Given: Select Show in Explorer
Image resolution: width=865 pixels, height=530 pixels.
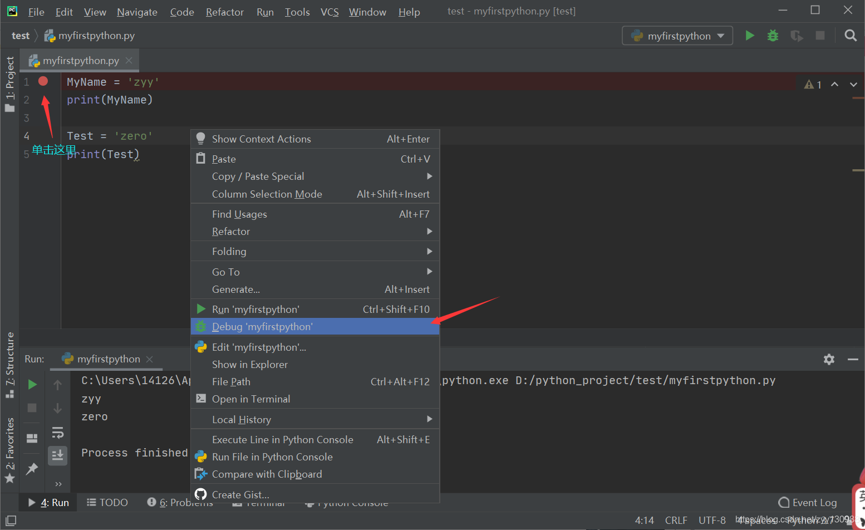Looking at the screenshot, I should click(315, 365).
